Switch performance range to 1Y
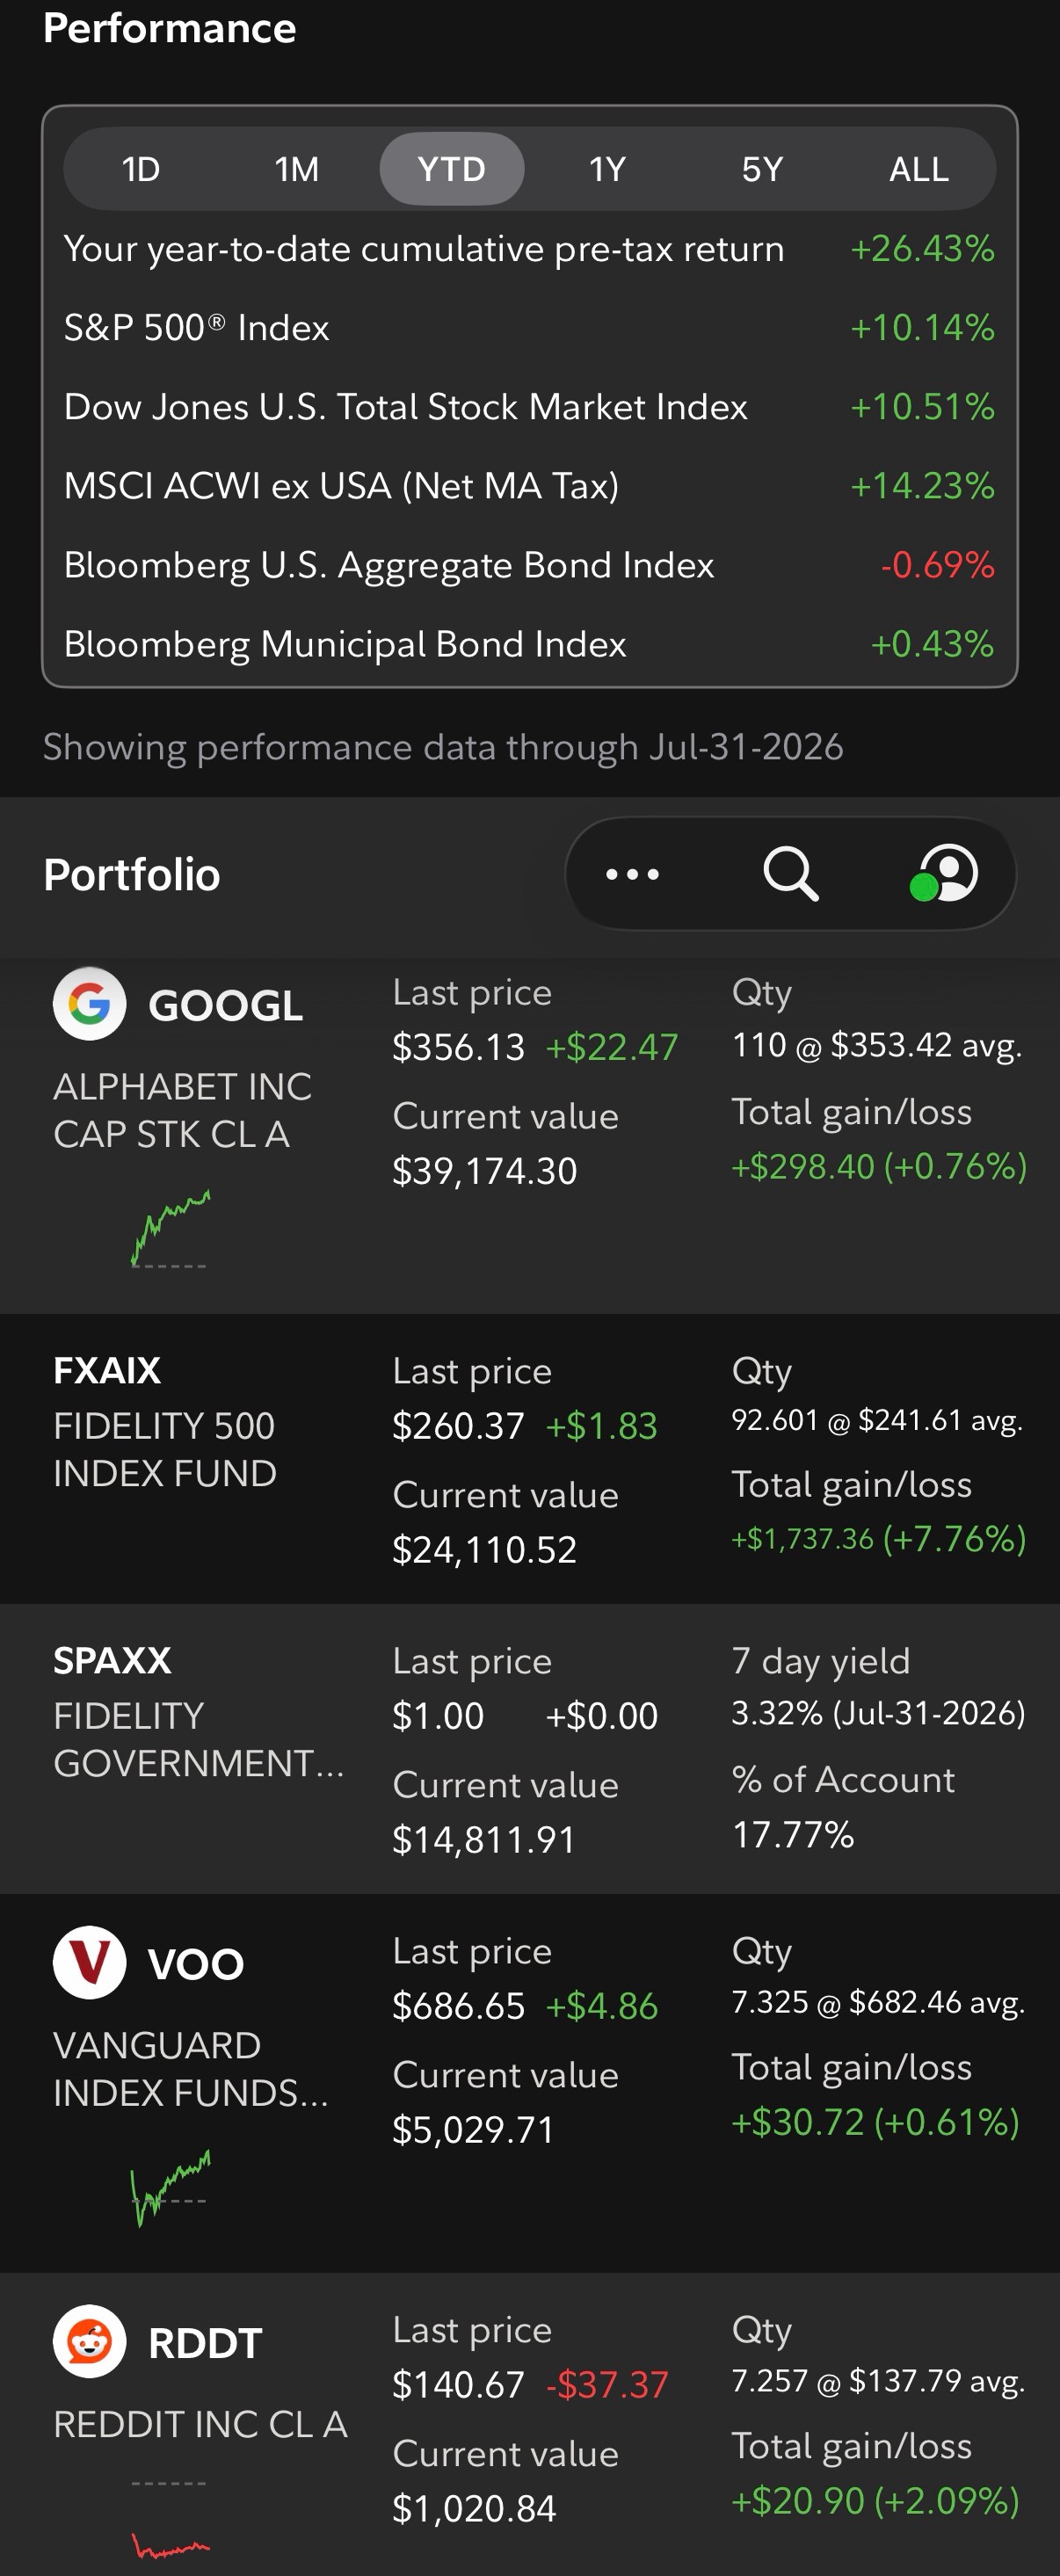 pos(607,169)
